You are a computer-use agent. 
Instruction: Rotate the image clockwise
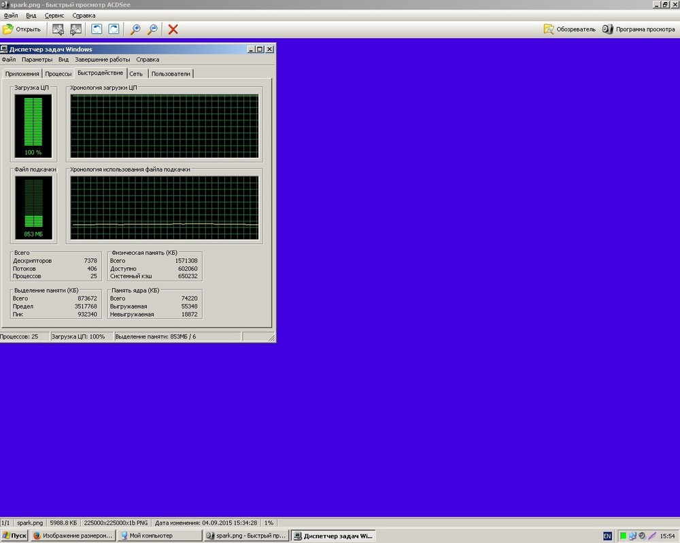[114, 29]
